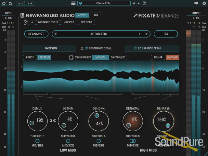Viewport: 208px width, 156px height.
Task: Click the DENASAL control knob
Action: 133,121
